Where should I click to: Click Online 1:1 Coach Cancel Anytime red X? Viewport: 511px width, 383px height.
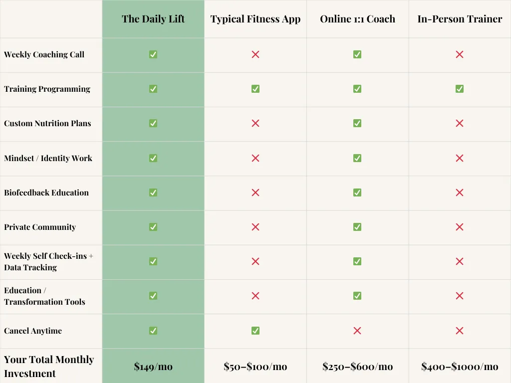click(357, 331)
